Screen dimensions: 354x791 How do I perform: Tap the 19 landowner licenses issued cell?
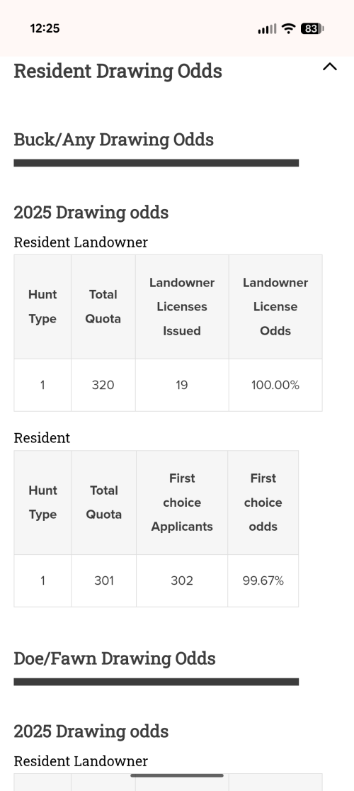coord(182,385)
